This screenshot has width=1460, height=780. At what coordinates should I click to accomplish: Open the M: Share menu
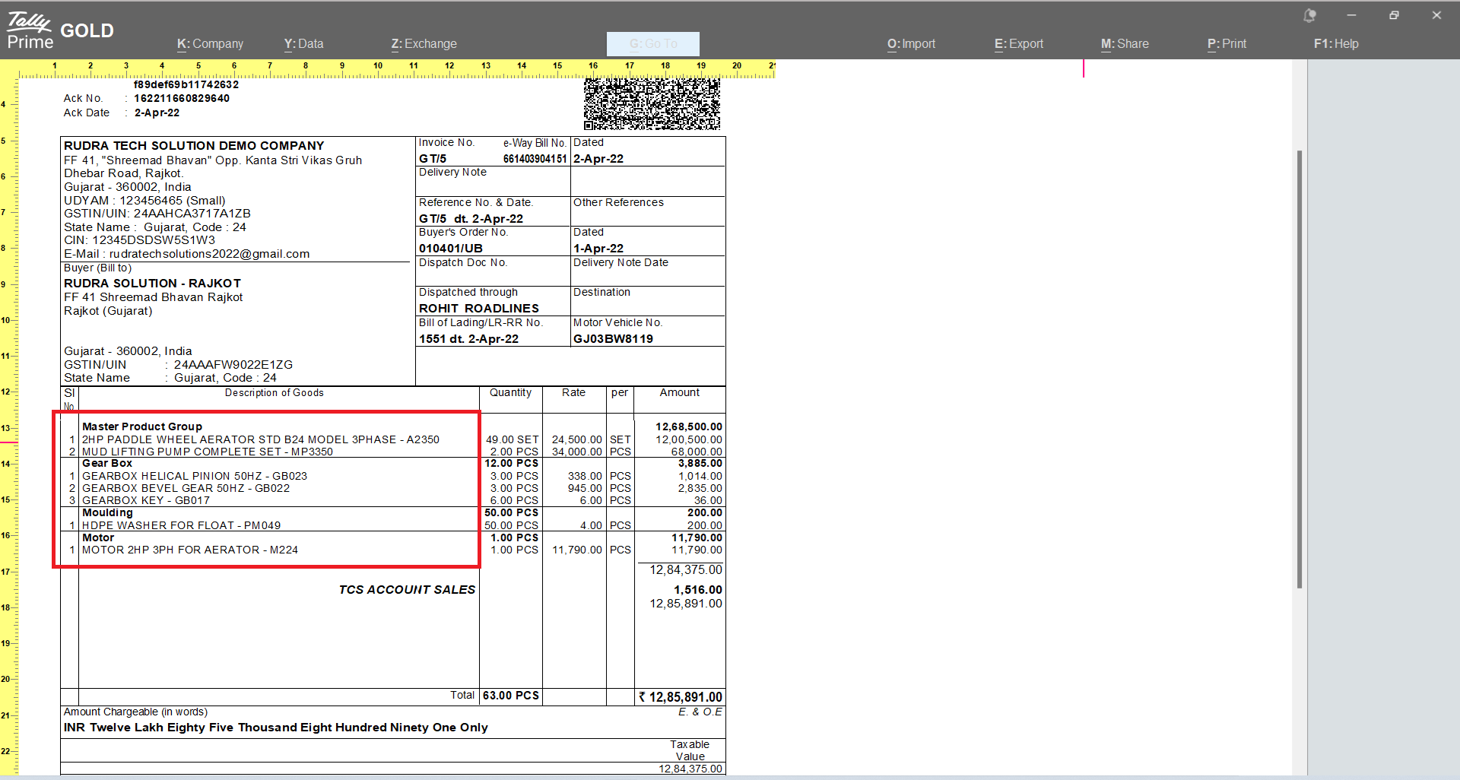1125,44
